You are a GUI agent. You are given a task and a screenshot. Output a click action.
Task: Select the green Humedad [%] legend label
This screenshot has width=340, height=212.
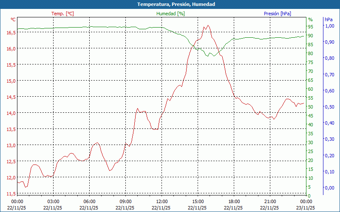[x=170, y=14]
